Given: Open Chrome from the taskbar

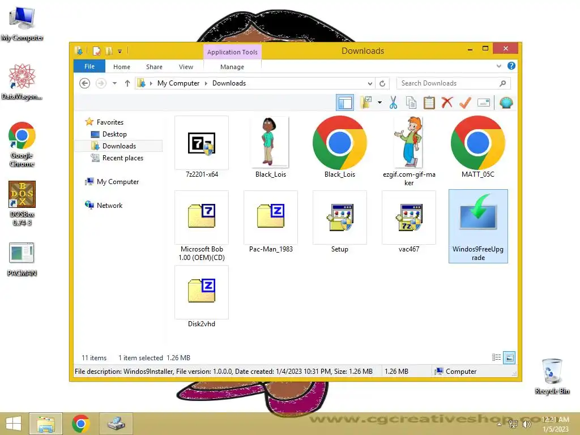Looking at the screenshot, I should click(x=80, y=424).
